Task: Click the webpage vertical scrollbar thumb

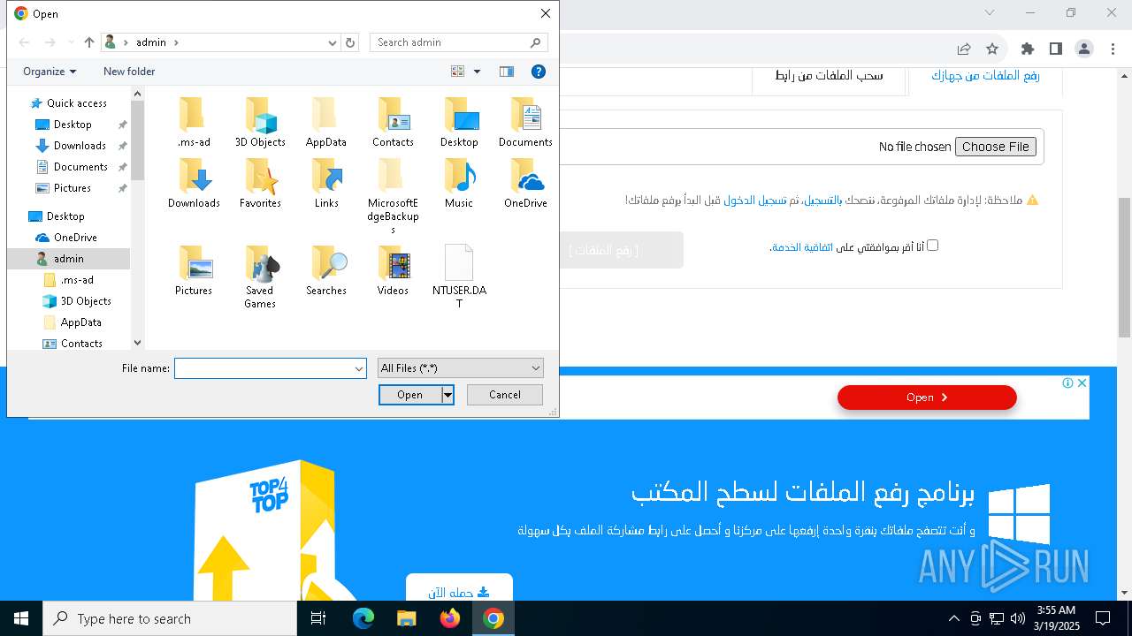Action: (x=1124, y=267)
